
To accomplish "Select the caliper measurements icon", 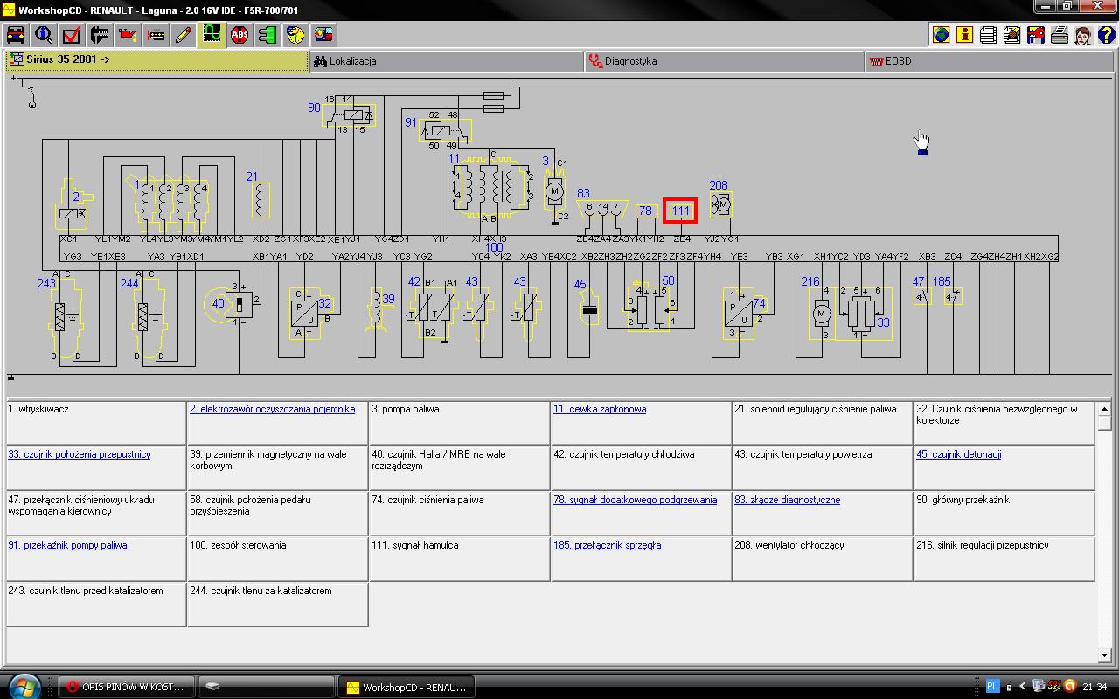I will (100, 35).
